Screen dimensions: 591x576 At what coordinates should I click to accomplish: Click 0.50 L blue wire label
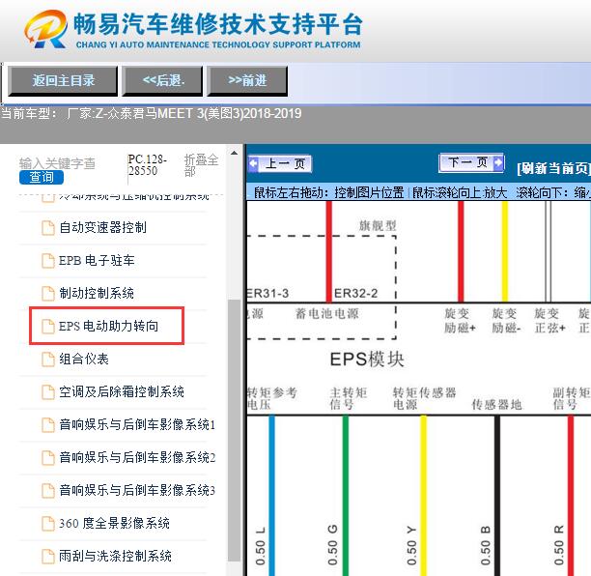[x=261, y=546]
